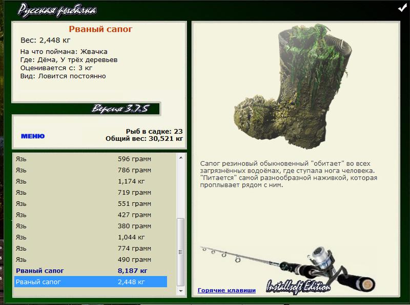Select the Язь 786 грамм row
Screen dimensions: 410x305
[x=91, y=170]
